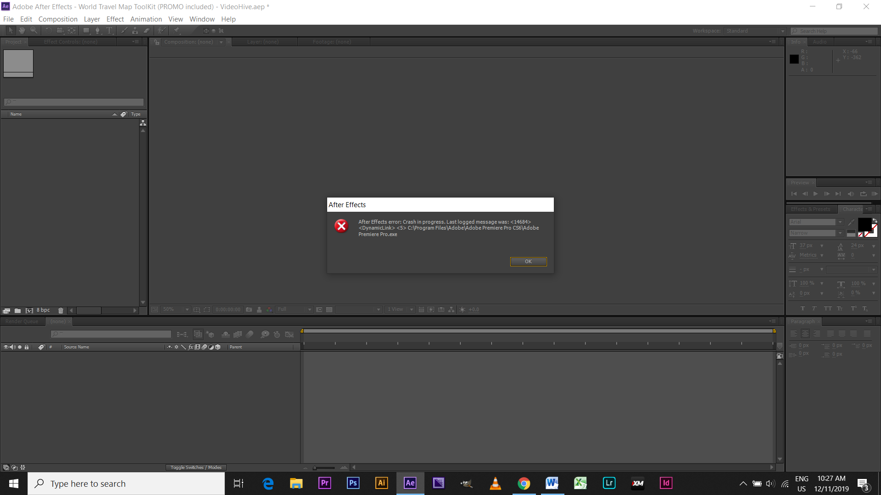Toggle the loop option in Preview panel
Viewport: 881px width, 495px height.
(x=863, y=193)
